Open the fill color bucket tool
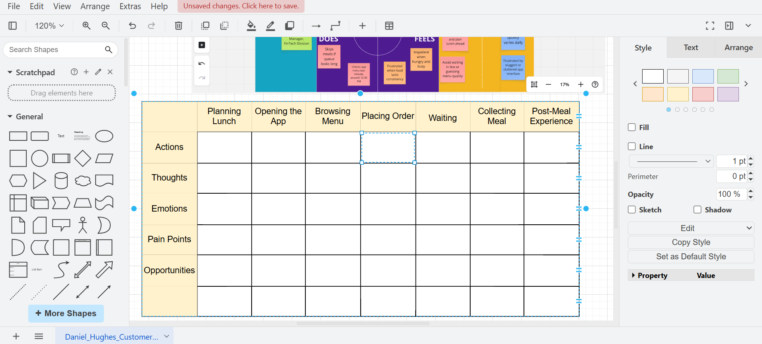 tap(251, 26)
